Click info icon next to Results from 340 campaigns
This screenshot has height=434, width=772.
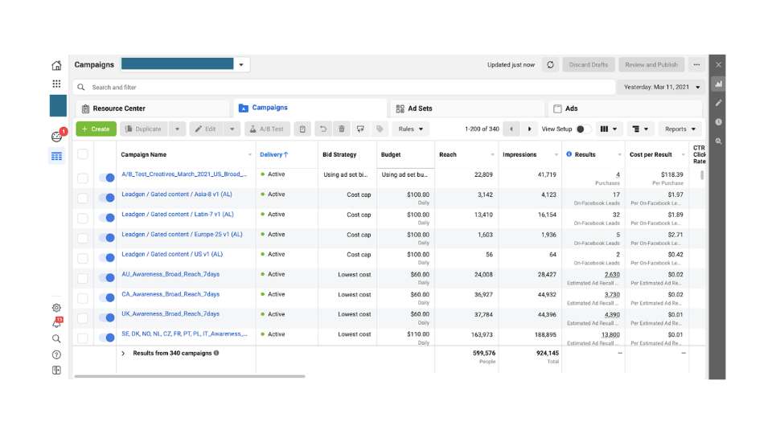point(216,353)
